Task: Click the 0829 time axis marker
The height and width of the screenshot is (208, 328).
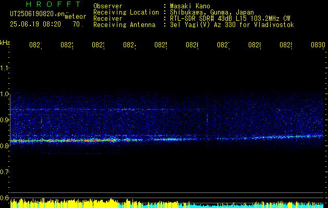Action: point(286,45)
